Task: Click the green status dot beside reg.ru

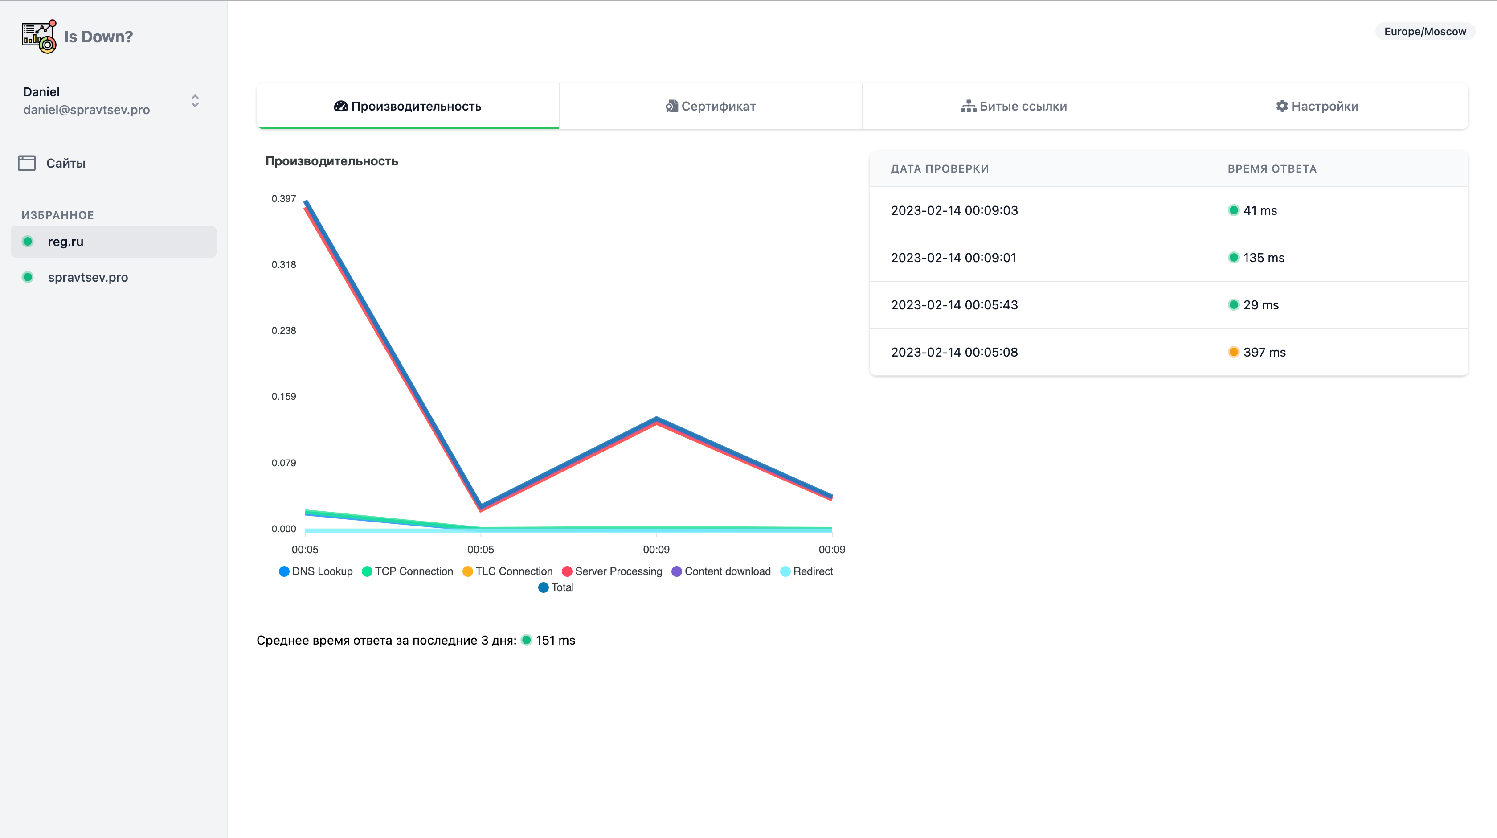Action: 27,241
